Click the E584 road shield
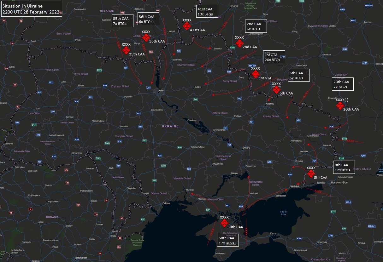Viewport: 383px width, 262px height. click(x=163, y=166)
